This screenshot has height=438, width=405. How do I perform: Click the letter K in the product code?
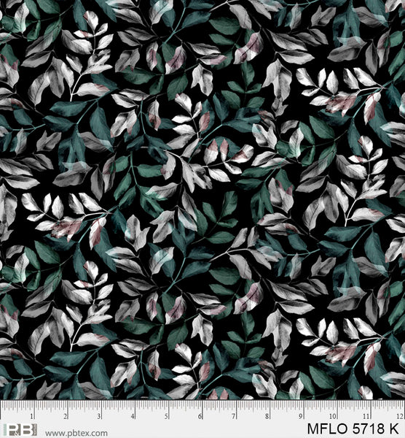pyautogui.click(x=395, y=429)
